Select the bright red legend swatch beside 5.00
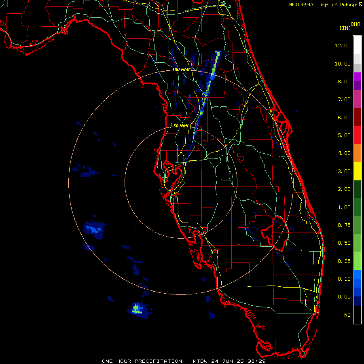 click(x=357, y=135)
